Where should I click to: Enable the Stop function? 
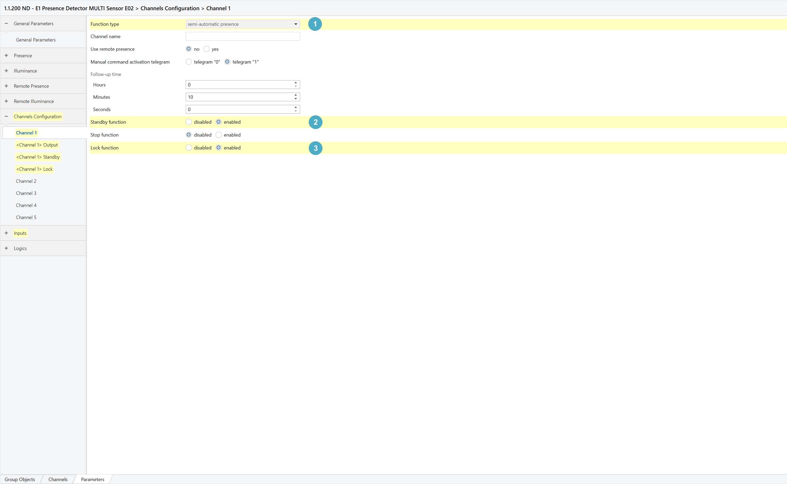pyautogui.click(x=219, y=135)
